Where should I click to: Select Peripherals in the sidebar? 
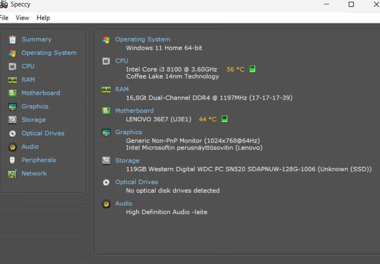39,160
